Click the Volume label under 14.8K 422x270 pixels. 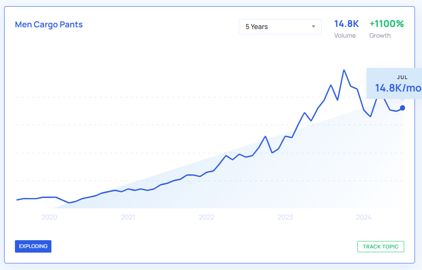345,36
